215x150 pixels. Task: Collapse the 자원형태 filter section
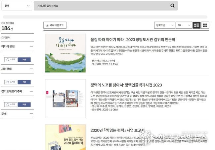(31, 69)
